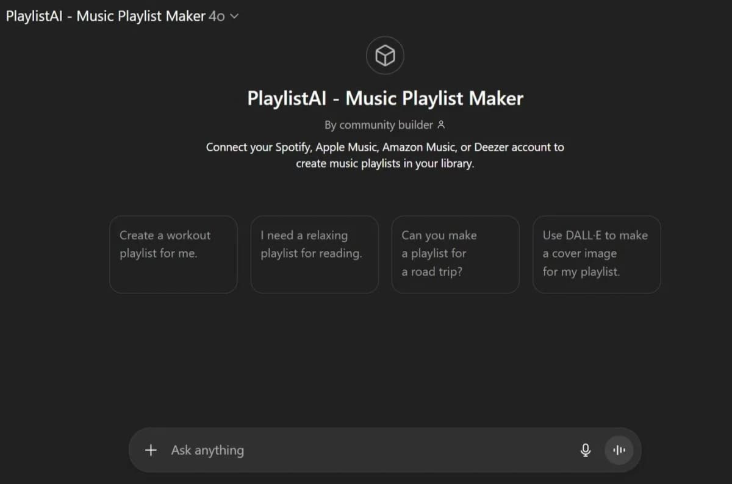The width and height of the screenshot is (732, 484).
Task: Click the 'Connect your Spotify, Apple Music' description
Action: [385, 156]
